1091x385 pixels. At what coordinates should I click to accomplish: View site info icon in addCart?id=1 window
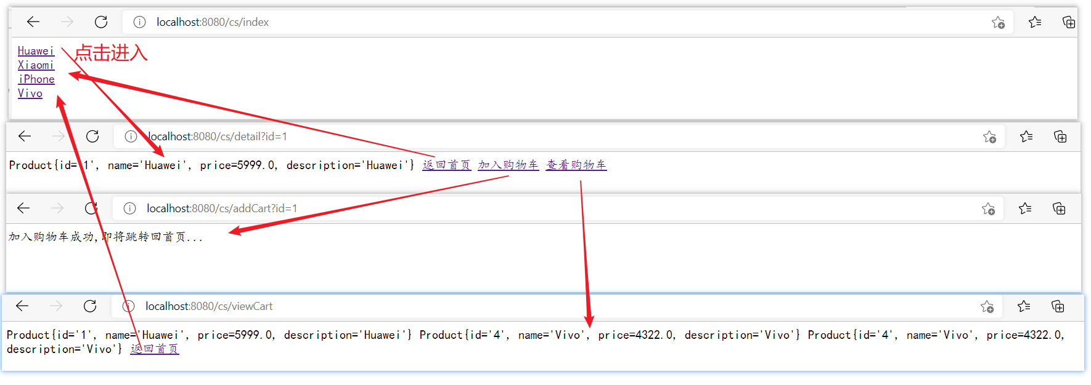coord(129,208)
